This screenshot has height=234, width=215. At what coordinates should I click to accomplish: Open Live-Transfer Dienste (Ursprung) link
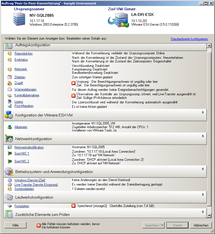click(36, 185)
